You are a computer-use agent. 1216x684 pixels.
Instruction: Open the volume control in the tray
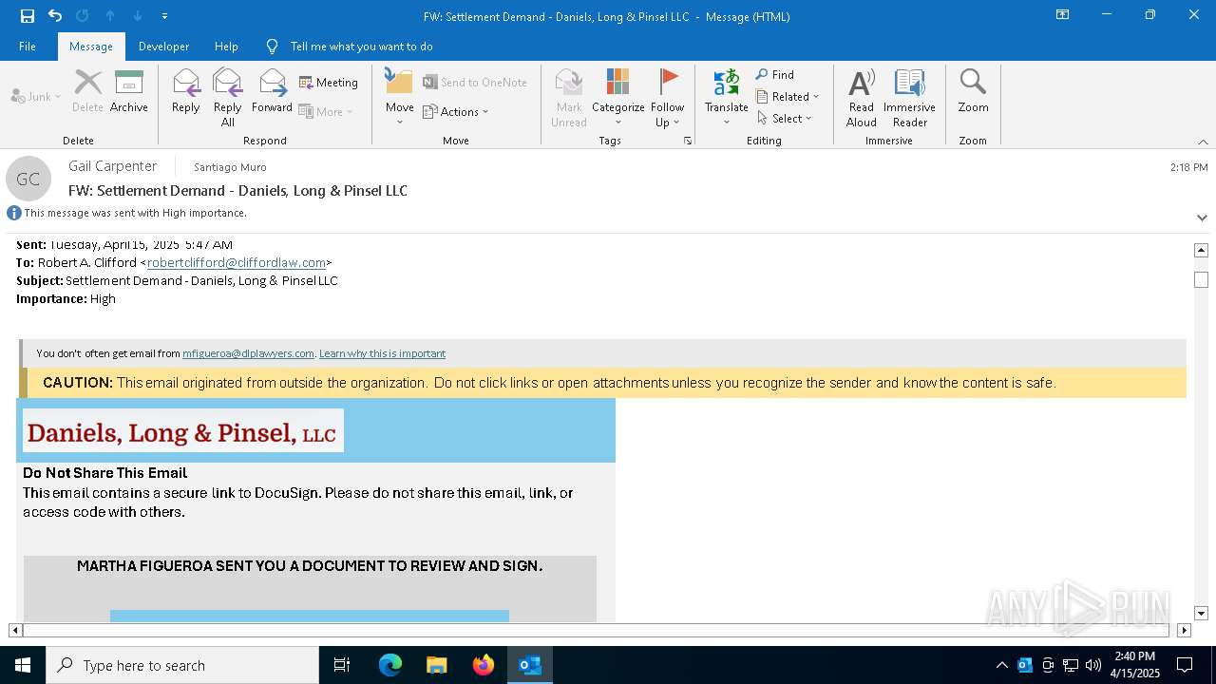click(x=1093, y=665)
